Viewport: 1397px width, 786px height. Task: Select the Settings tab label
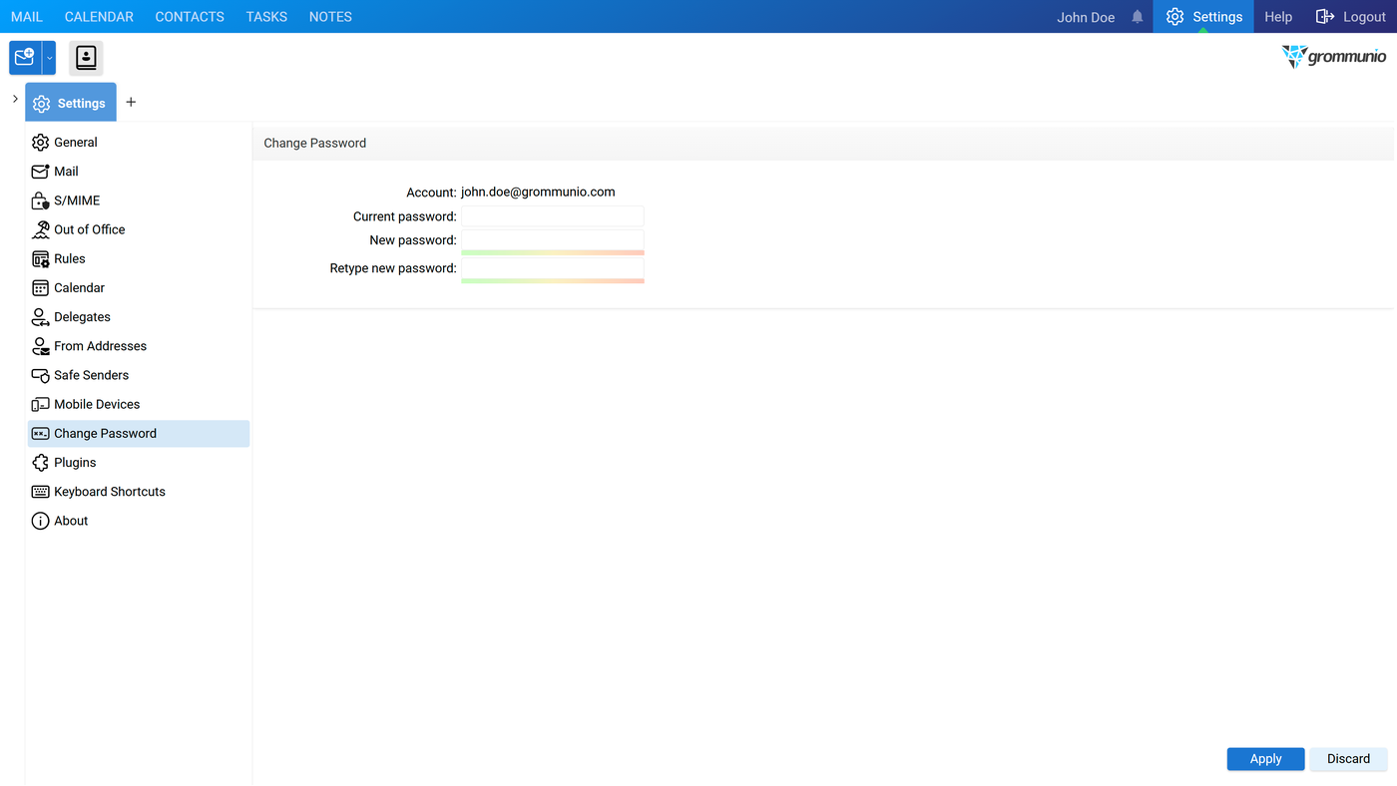[x=82, y=104]
